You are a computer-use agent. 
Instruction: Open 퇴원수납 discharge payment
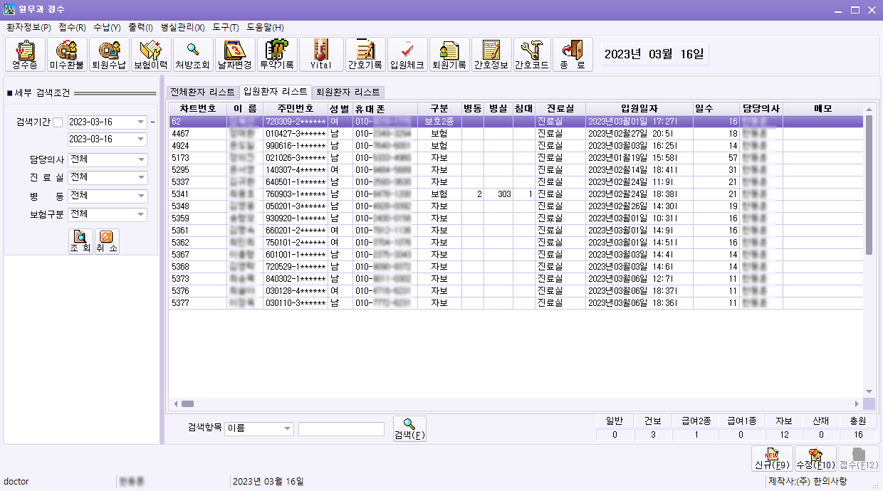[109, 55]
